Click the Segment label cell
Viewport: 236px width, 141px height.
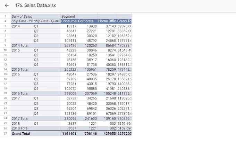[69, 16]
